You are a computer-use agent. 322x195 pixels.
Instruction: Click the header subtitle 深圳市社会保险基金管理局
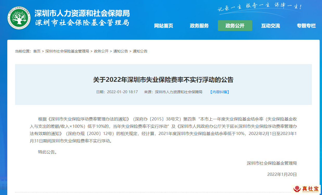pyautogui.click(x=82, y=23)
